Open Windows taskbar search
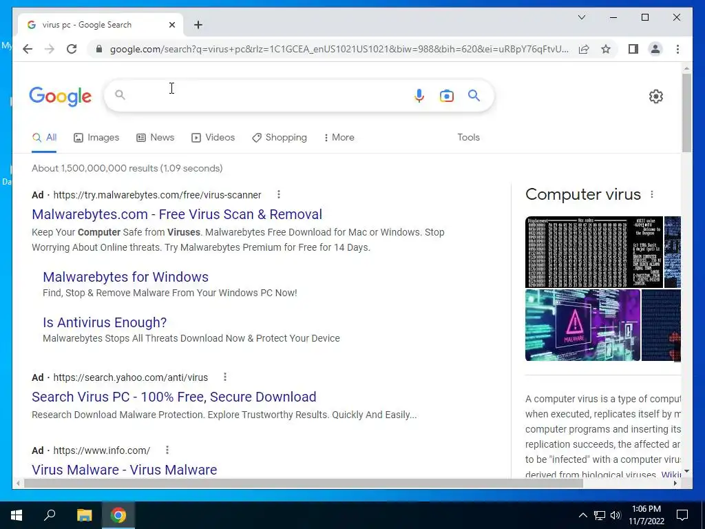The width and height of the screenshot is (705, 529). tap(50, 515)
